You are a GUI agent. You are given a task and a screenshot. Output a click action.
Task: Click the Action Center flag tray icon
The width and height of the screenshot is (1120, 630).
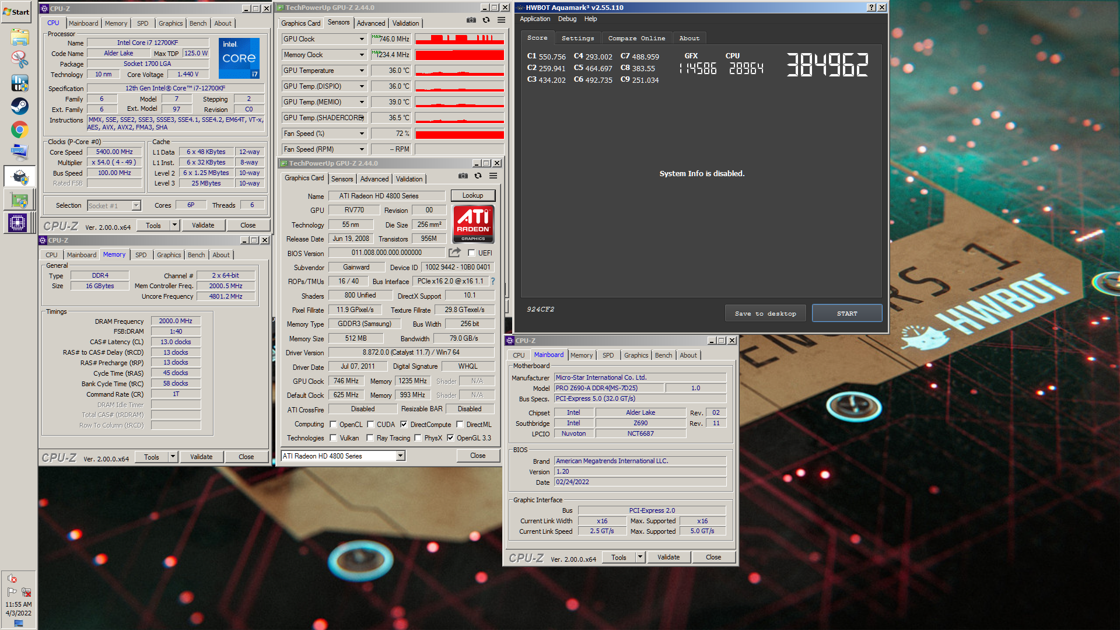pyautogui.click(x=12, y=591)
